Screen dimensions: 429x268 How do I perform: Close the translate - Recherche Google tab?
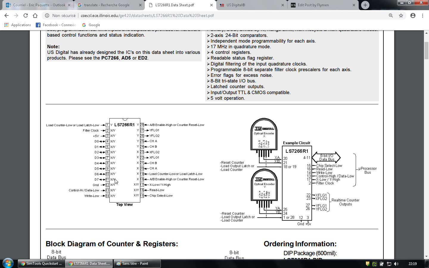pyautogui.click(x=140, y=5)
